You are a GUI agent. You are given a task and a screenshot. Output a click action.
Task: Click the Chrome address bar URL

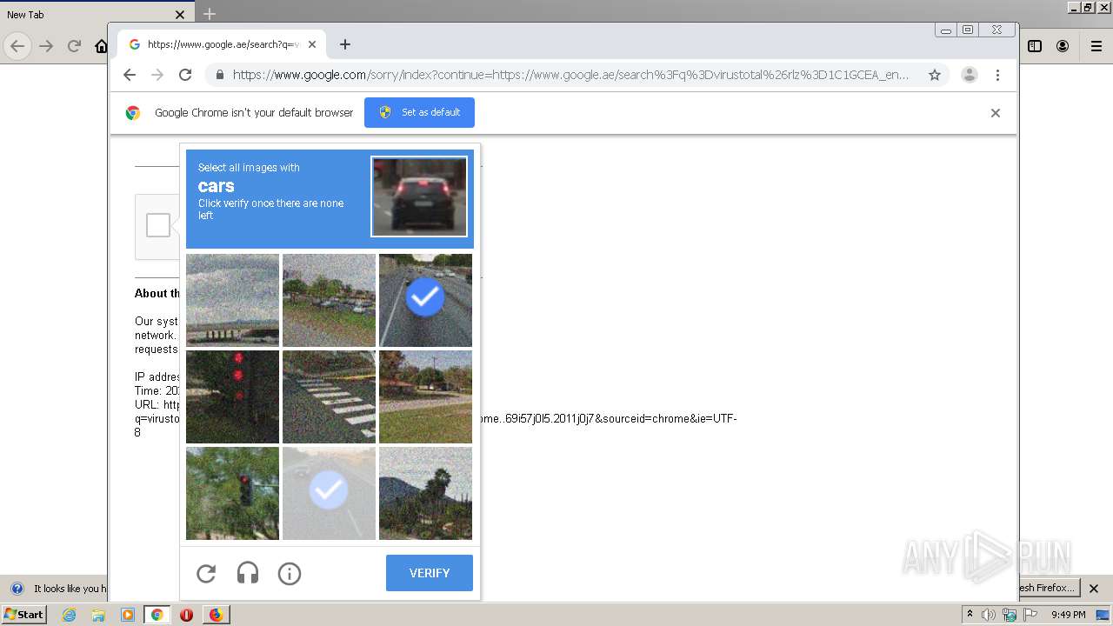pyautogui.click(x=570, y=75)
